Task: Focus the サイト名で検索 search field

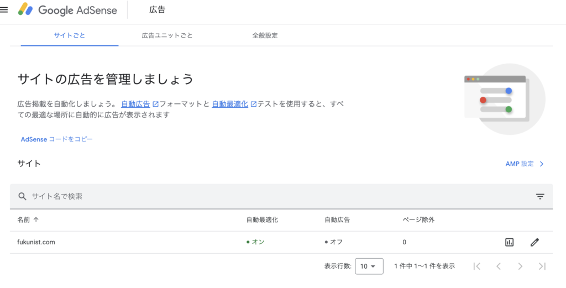Action: pyautogui.click(x=281, y=196)
